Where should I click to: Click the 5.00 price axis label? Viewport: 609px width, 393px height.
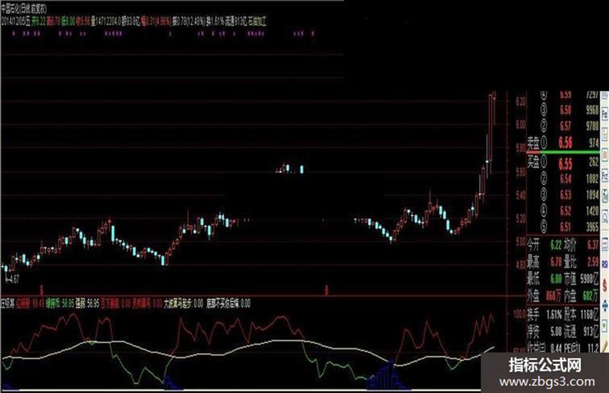(521, 242)
